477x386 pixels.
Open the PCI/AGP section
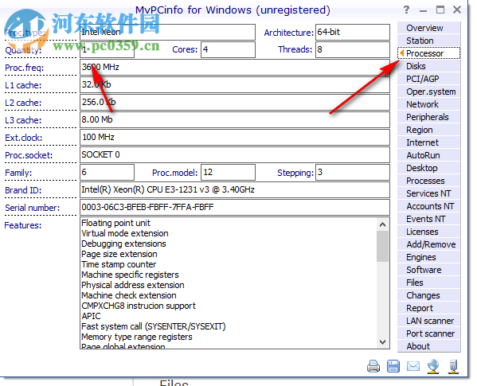tap(428, 79)
